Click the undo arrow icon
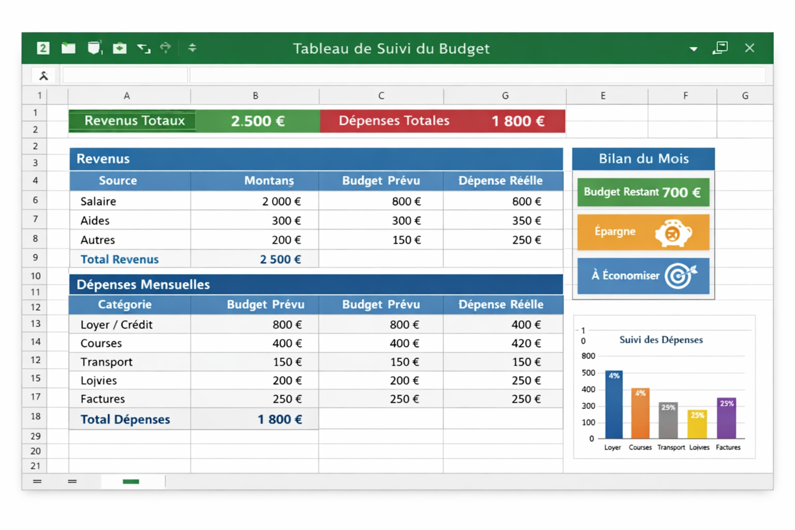Viewport: 795px width, 530px height. click(143, 48)
